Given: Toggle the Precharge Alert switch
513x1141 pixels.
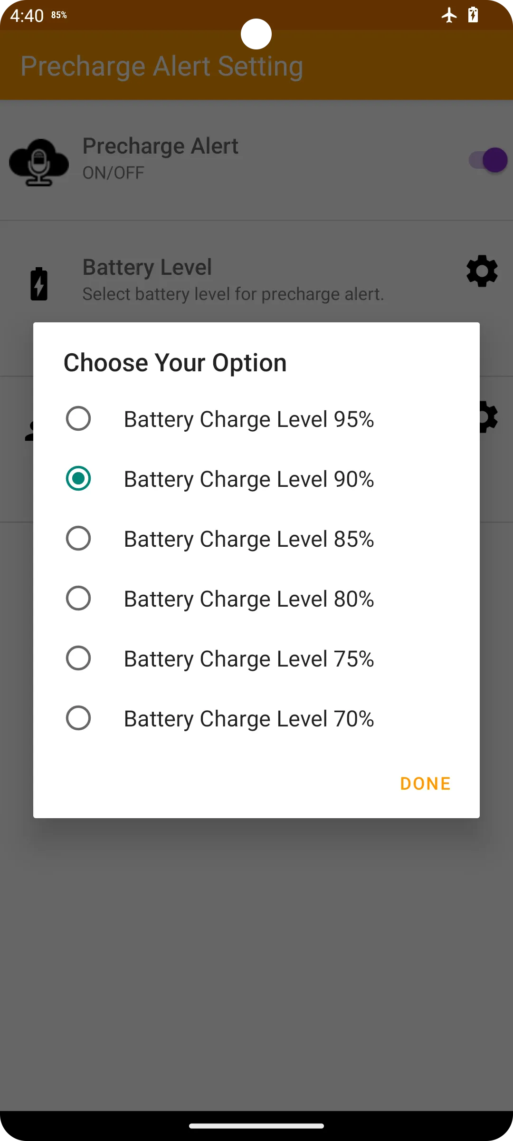Looking at the screenshot, I should [488, 160].
